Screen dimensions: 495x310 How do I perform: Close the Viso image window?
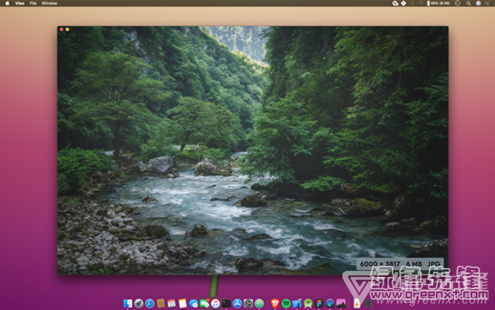[x=62, y=29]
